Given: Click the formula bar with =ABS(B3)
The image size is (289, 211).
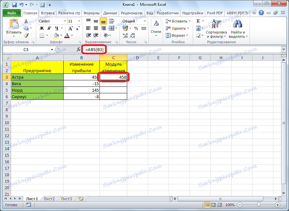Looking at the screenshot, I should tap(182, 49).
